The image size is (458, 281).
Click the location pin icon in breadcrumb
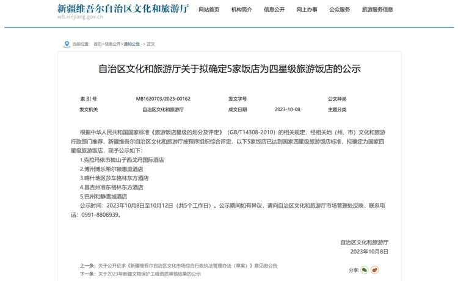click(x=67, y=44)
